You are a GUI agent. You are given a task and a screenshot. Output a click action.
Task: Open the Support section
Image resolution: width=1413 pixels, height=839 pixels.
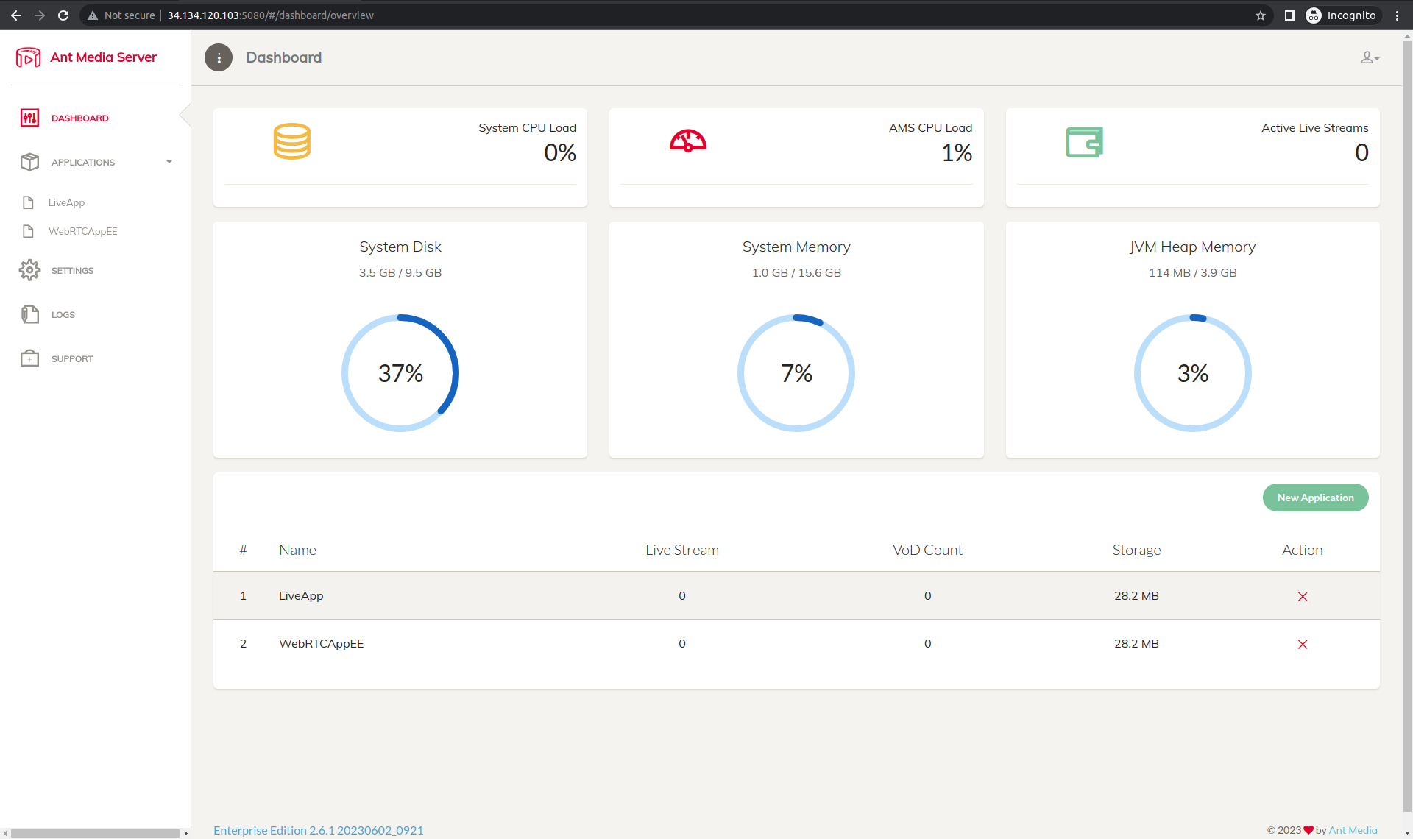click(72, 359)
